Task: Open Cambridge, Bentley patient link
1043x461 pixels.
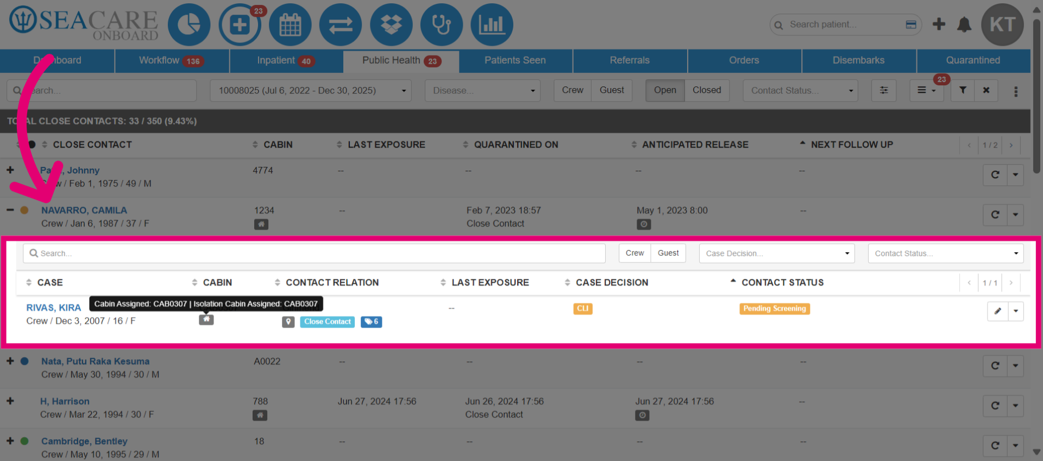Action: click(84, 441)
